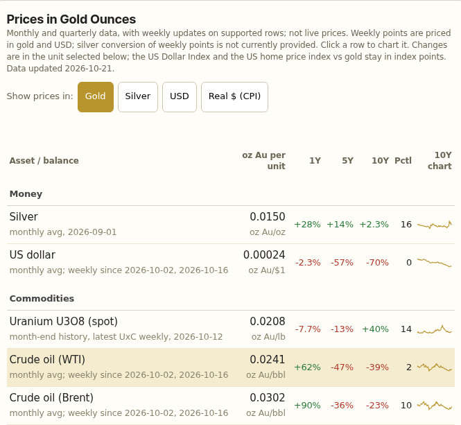Click Brent's percentile value 10
Image resolution: width=461 pixels, height=425 pixels.
(406, 406)
